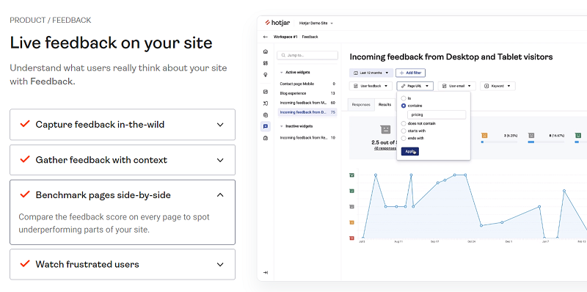Click the top green face on chart axis
587x292 pixels.
(x=351, y=175)
